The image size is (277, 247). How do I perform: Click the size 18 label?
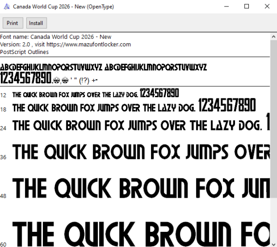(x=3, y=110)
